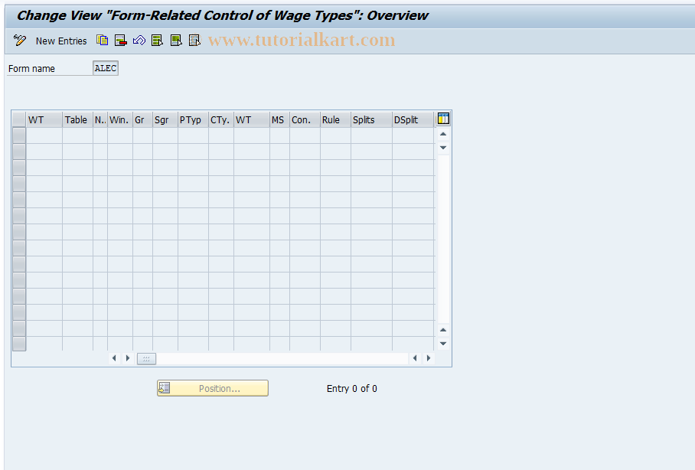Click the Deselect All toolbar icon
695x470 pixels.
(194, 41)
